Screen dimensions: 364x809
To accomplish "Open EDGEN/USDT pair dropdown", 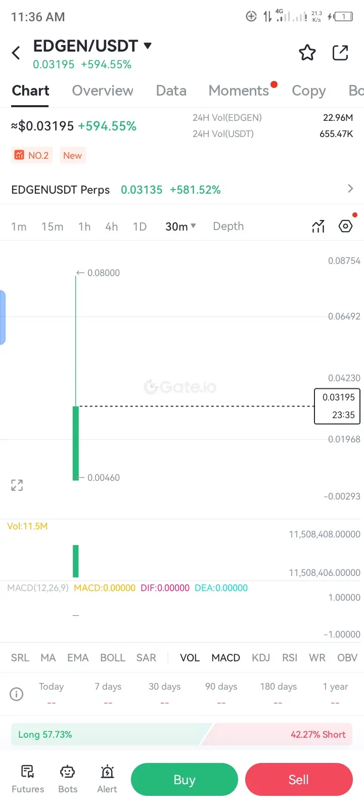I will pos(148,46).
